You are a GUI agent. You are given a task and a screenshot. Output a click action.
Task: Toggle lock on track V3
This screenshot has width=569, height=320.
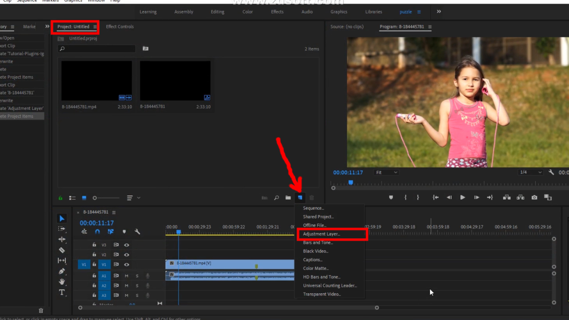click(x=94, y=245)
